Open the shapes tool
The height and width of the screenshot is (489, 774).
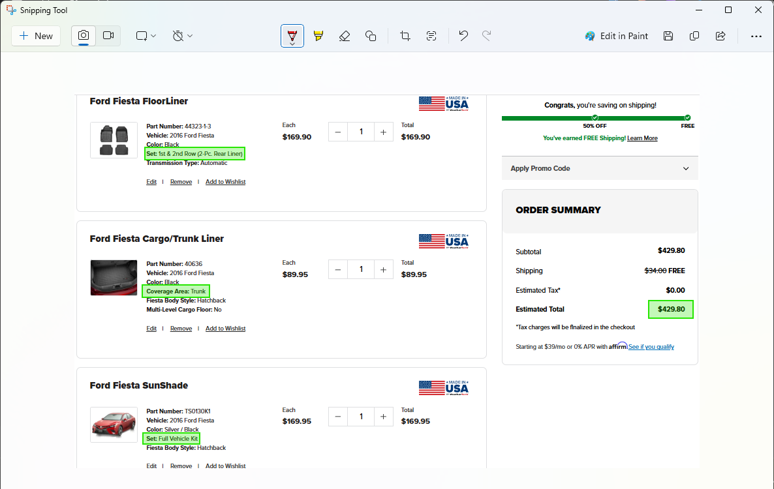point(371,36)
